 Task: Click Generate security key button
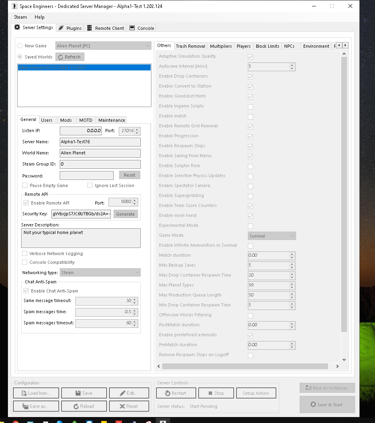[125, 214]
